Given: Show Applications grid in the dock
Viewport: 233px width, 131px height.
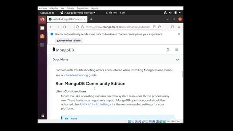Looking at the screenshot, I should 42,115.
